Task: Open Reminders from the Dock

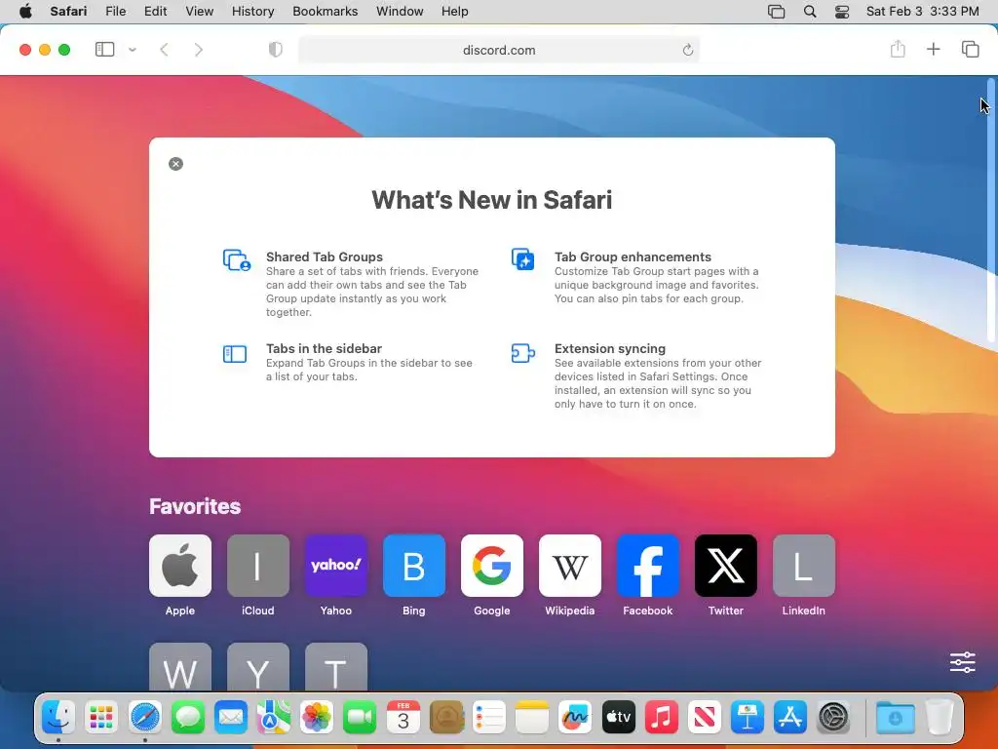Action: [x=489, y=718]
